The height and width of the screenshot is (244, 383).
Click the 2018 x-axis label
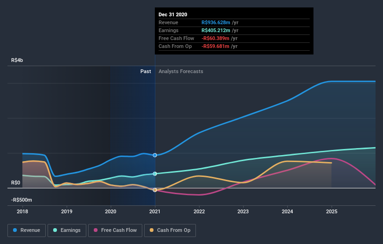click(x=22, y=211)
